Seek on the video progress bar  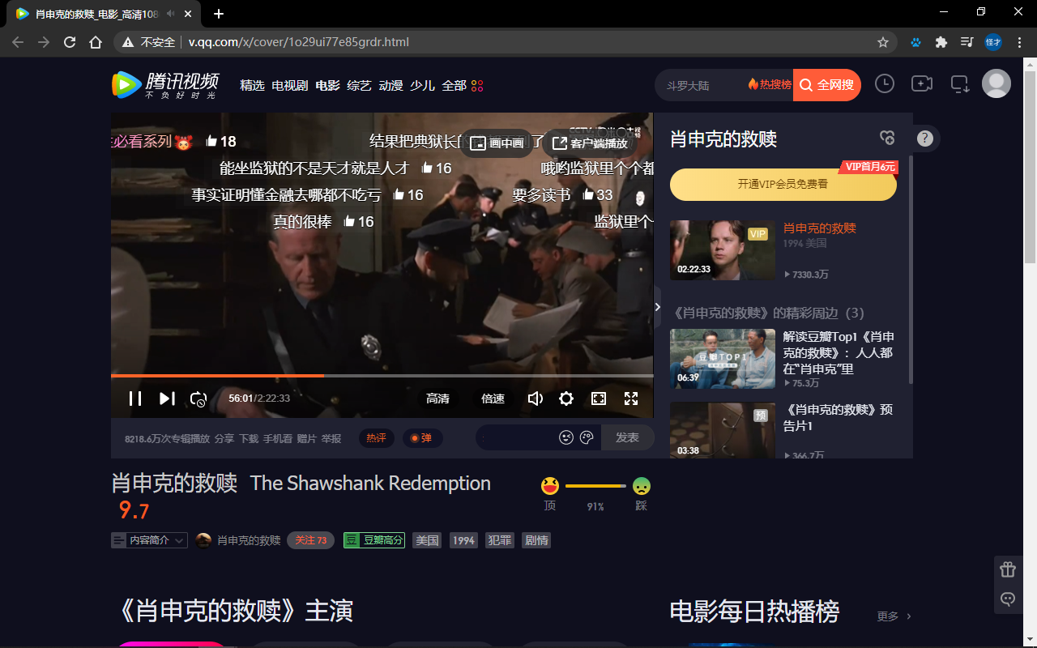point(382,376)
